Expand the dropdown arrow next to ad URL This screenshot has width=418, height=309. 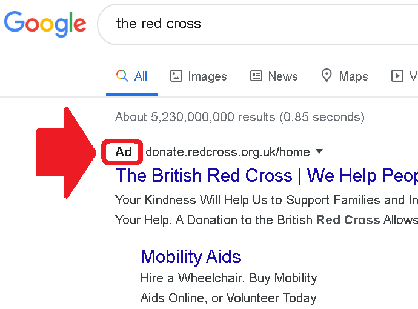pos(319,151)
